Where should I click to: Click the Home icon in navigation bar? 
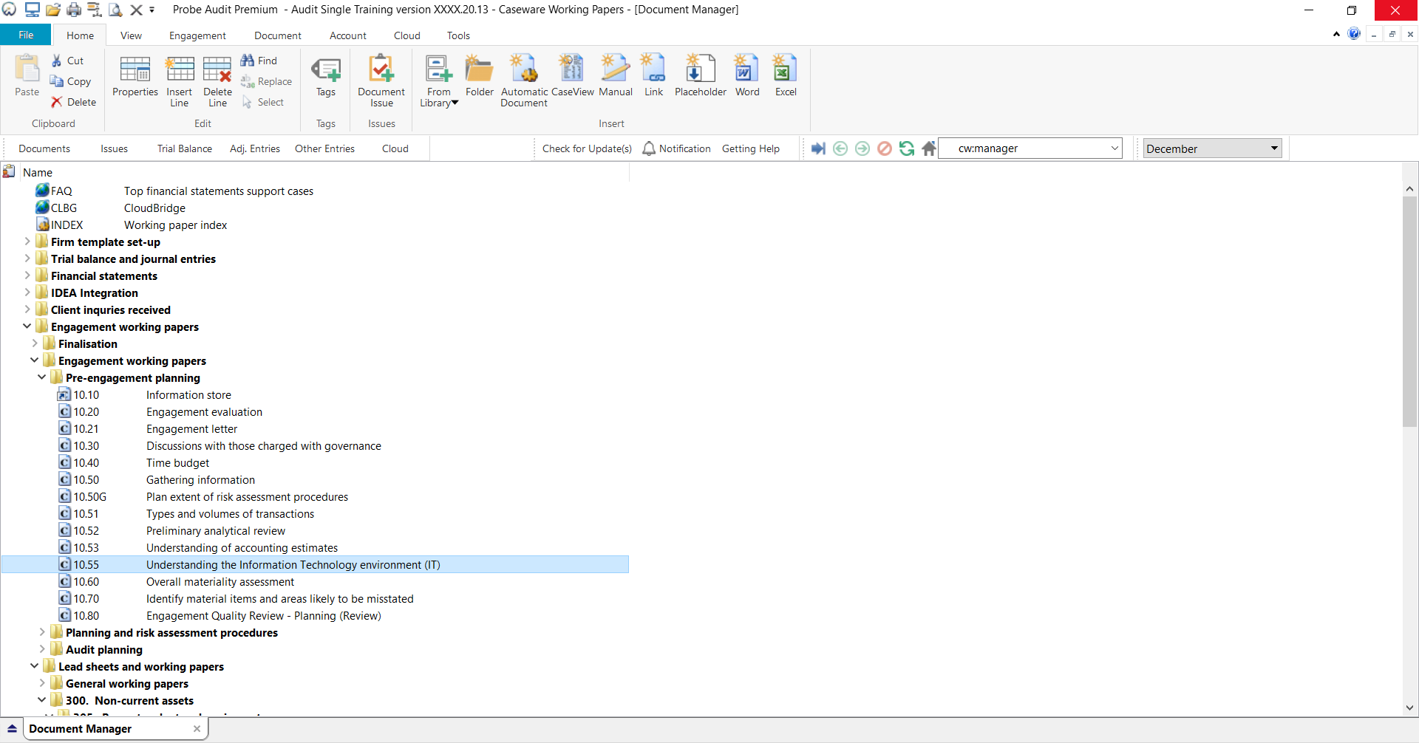coord(929,148)
